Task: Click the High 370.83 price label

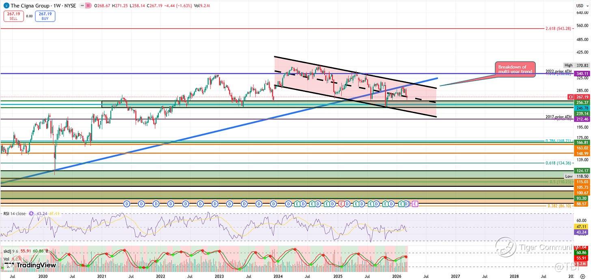Action: [x=576, y=65]
